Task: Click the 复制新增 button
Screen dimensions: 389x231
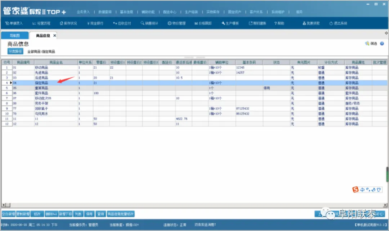Action: coord(23,214)
